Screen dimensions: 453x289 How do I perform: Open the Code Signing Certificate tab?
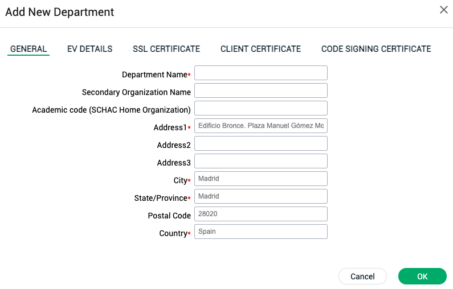point(376,49)
